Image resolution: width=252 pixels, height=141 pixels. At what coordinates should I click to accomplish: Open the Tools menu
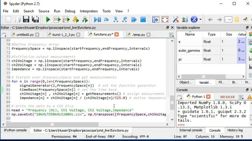click(x=107, y=11)
